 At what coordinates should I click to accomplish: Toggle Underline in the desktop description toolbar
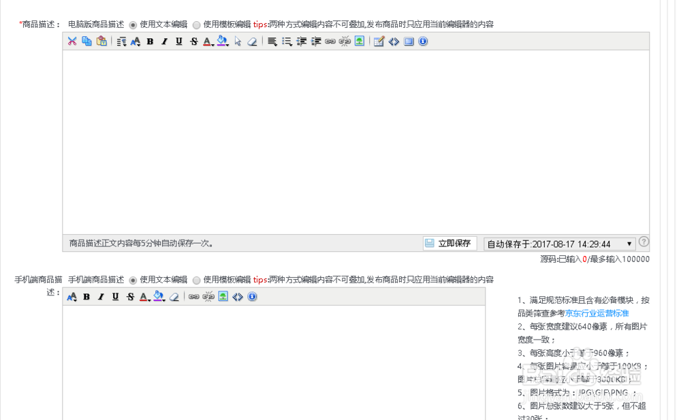179,42
